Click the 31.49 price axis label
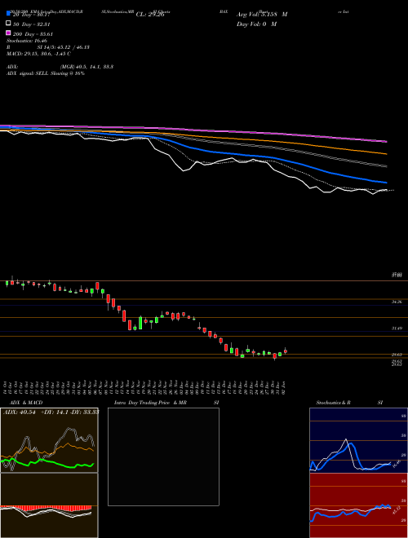The image size is (408, 538). [397, 329]
